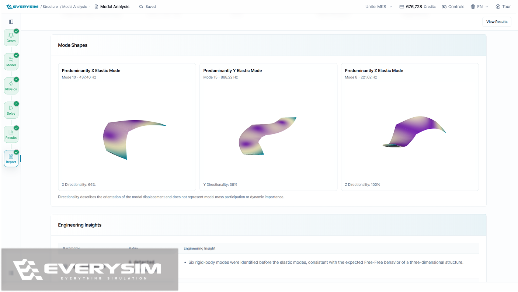Screen dimensions: 518x292
Task: Click the Mode 8 · 221.62 Hz label
Action: tap(361, 77)
